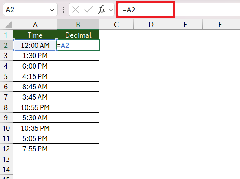Click cell with 4:15 PM

35,76
